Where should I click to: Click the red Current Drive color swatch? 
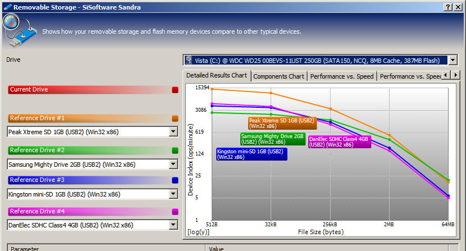coord(175,90)
